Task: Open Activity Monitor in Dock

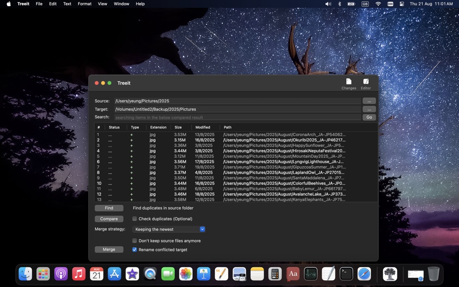Action: (x=311, y=274)
